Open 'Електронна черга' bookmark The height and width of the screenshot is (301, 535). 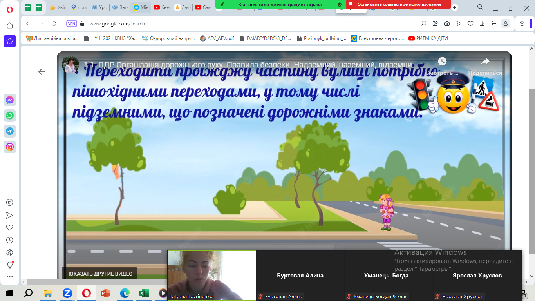point(378,38)
